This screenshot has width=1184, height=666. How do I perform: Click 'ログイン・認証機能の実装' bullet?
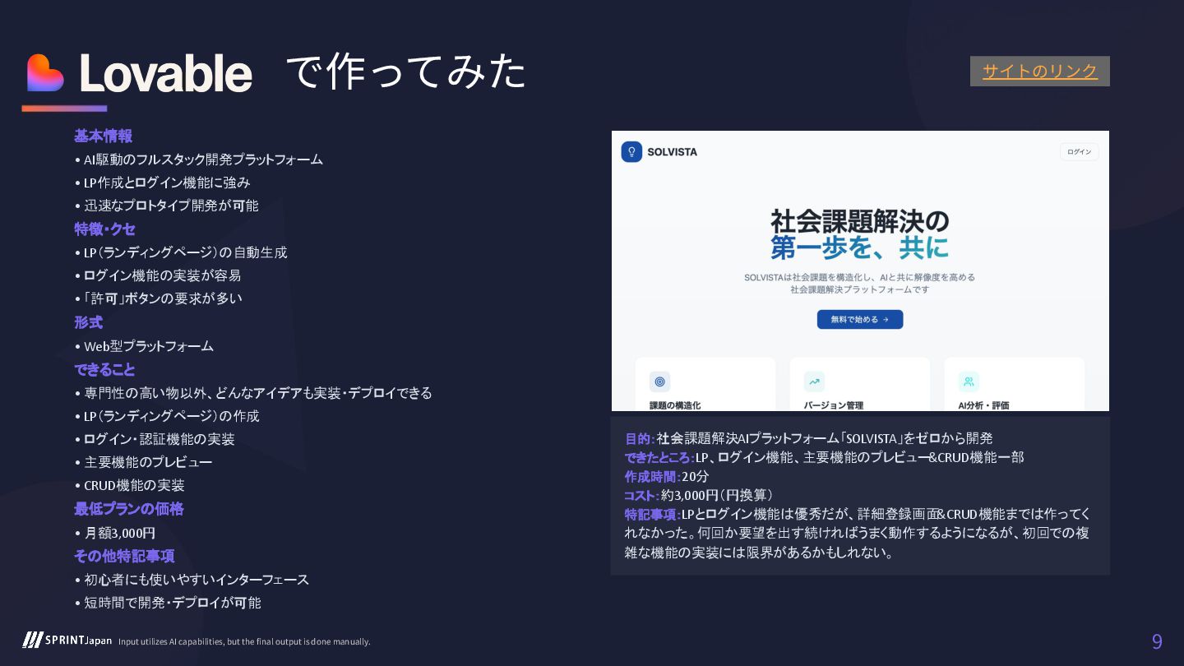(155, 439)
